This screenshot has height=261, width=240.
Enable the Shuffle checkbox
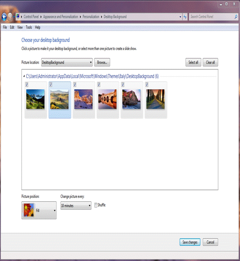click(x=96, y=205)
